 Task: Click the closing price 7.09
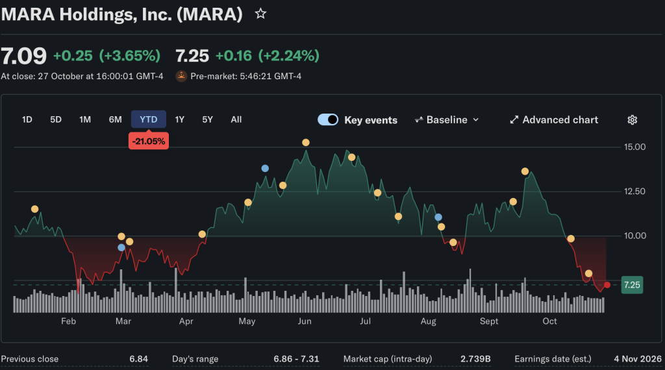tap(23, 56)
